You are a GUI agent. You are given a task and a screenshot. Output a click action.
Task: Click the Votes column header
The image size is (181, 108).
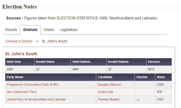click(163, 77)
